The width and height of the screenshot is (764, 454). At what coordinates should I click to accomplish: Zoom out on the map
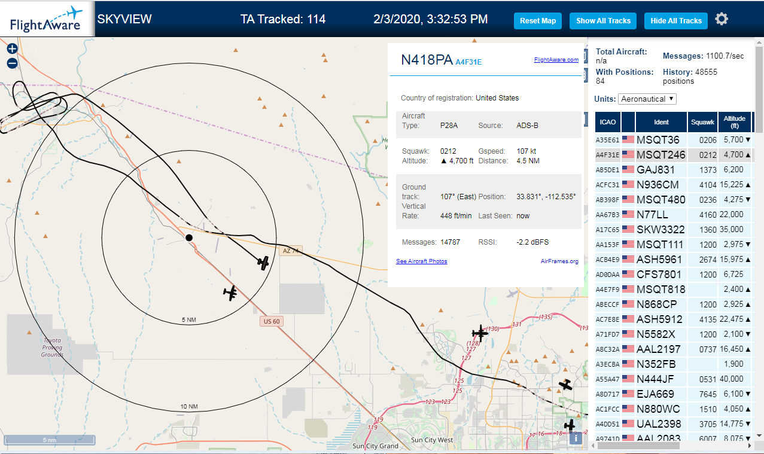tap(12, 63)
